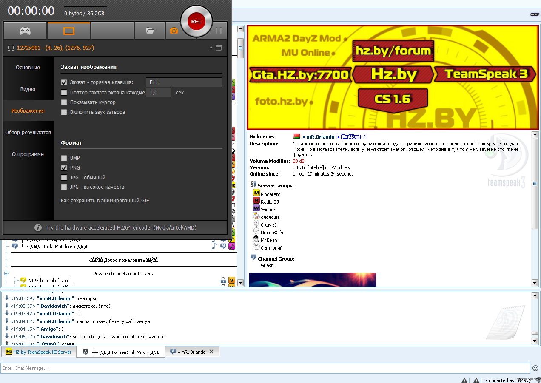Click the dashed selection-area icon next to 1272x901
Screen dimensions: 541x383
click(x=11, y=48)
